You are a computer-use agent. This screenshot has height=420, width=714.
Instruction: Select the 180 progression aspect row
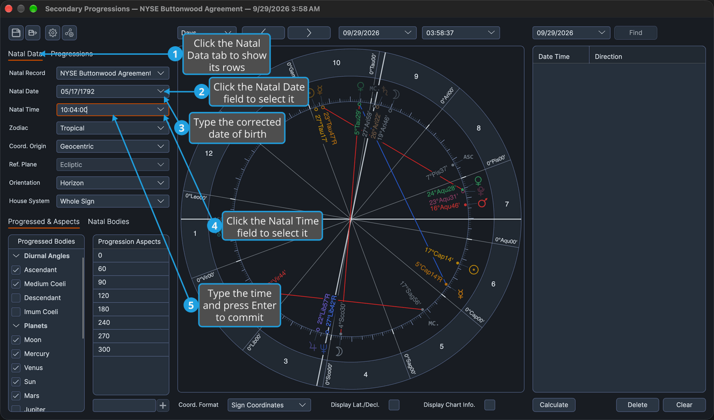(x=131, y=309)
